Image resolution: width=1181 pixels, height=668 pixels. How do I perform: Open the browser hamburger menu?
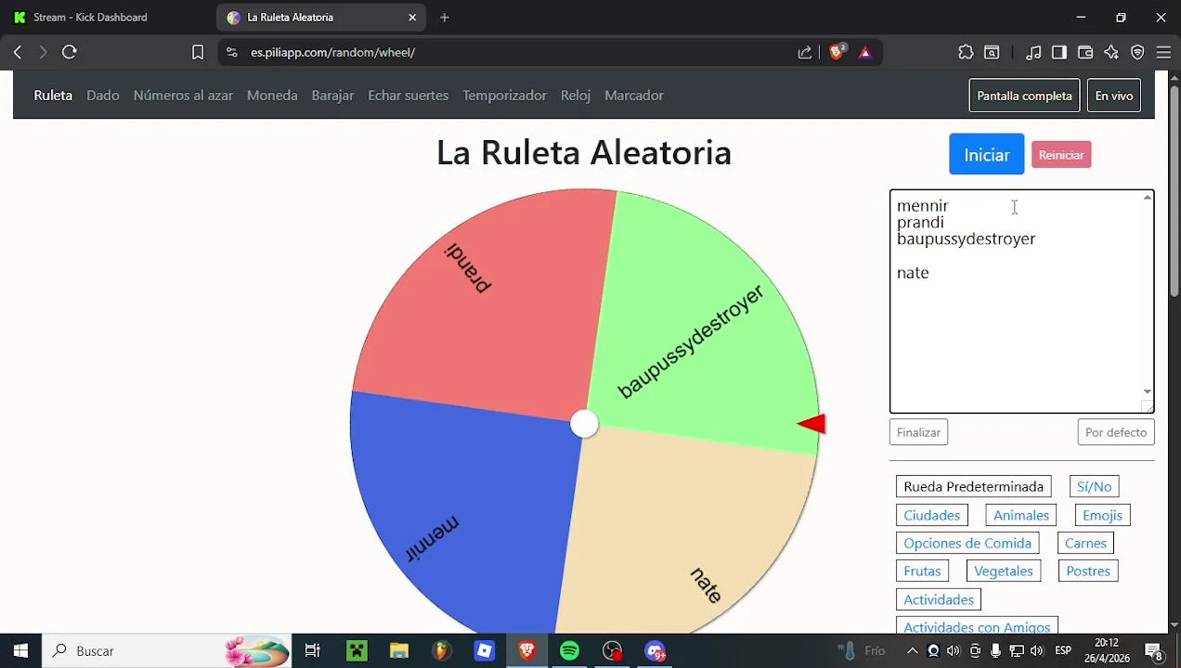pyautogui.click(x=1163, y=53)
